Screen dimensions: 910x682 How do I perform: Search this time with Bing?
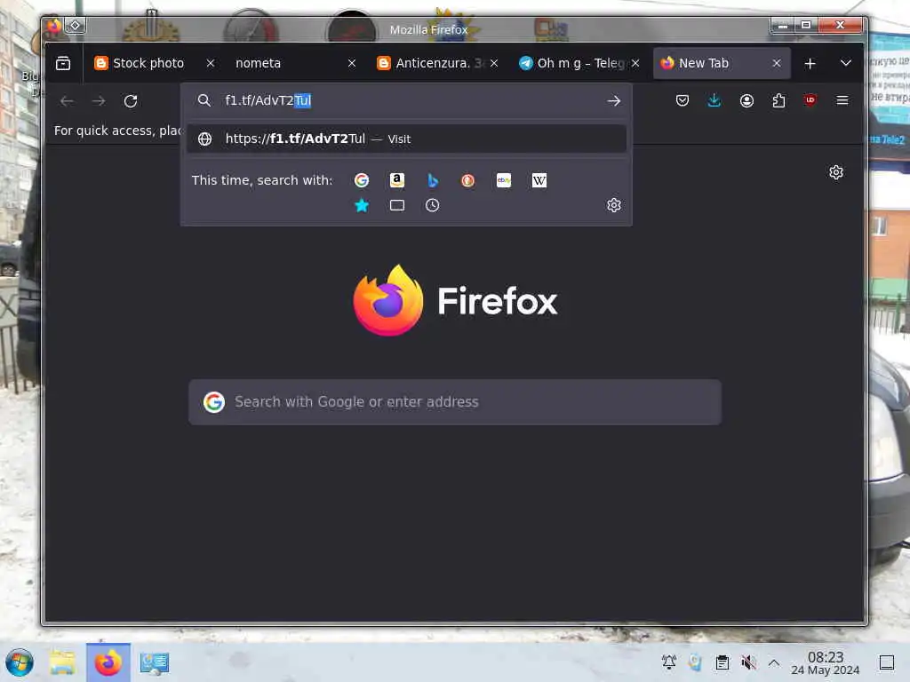[x=433, y=180]
